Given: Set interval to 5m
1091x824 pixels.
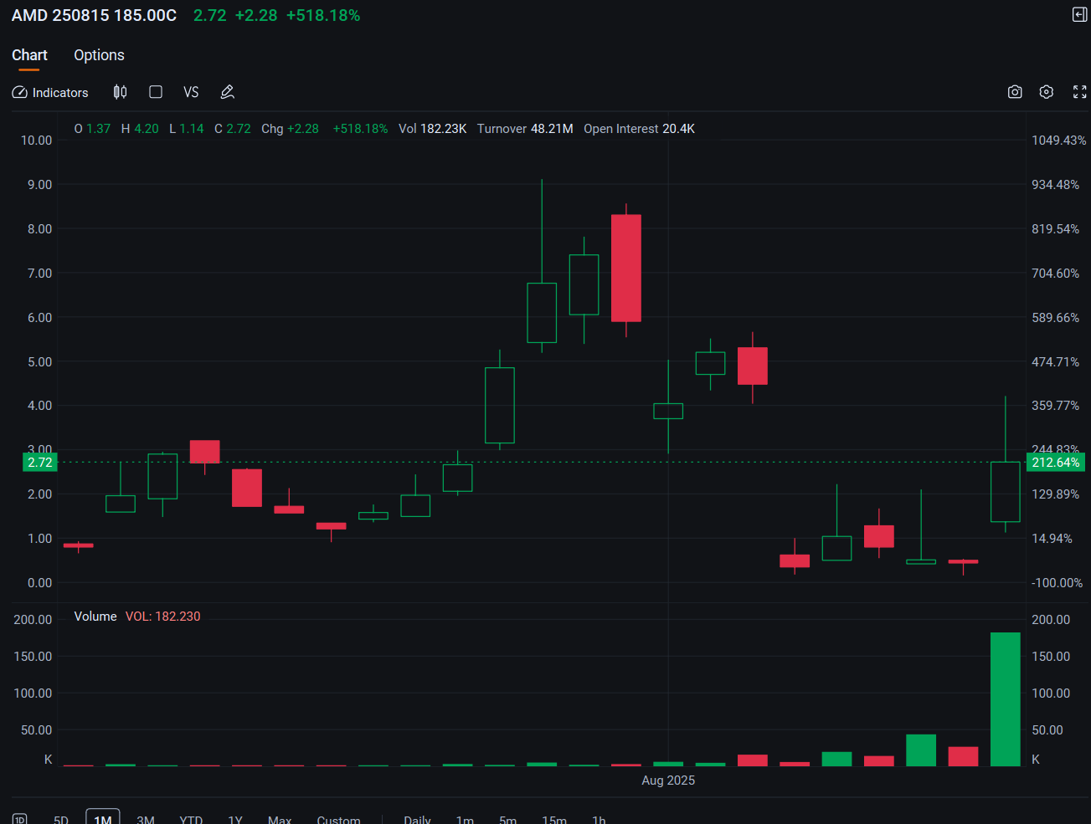Looking at the screenshot, I should [507, 819].
